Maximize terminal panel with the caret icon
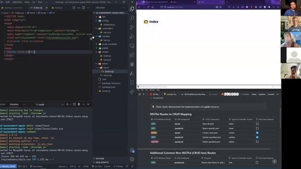Screen dimensions: 301x169 [84, 104]
